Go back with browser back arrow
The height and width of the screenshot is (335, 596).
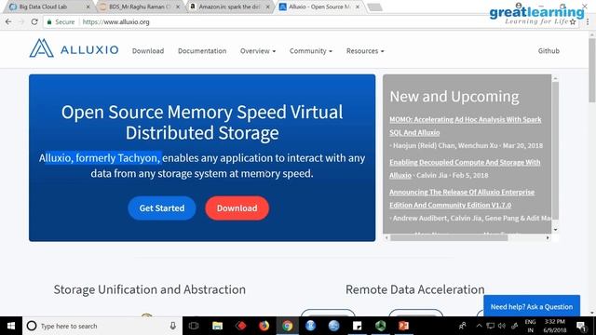tap(8, 22)
